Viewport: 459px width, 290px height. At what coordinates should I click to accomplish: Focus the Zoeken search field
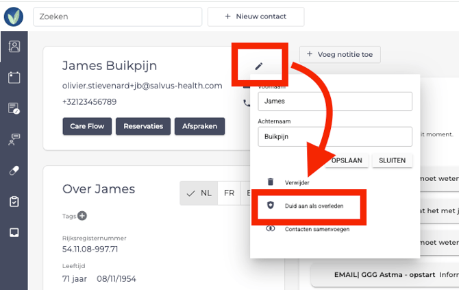(x=117, y=16)
